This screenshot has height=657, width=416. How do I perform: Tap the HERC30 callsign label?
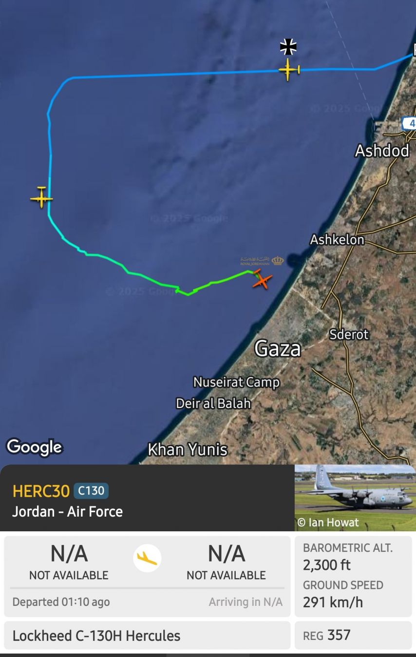pos(41,491)
